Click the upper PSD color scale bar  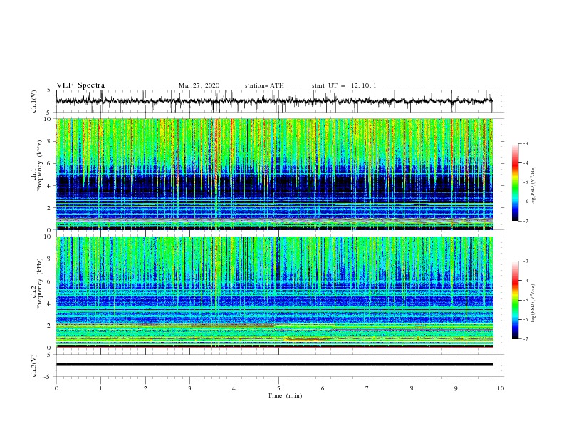tap(515, 182)
